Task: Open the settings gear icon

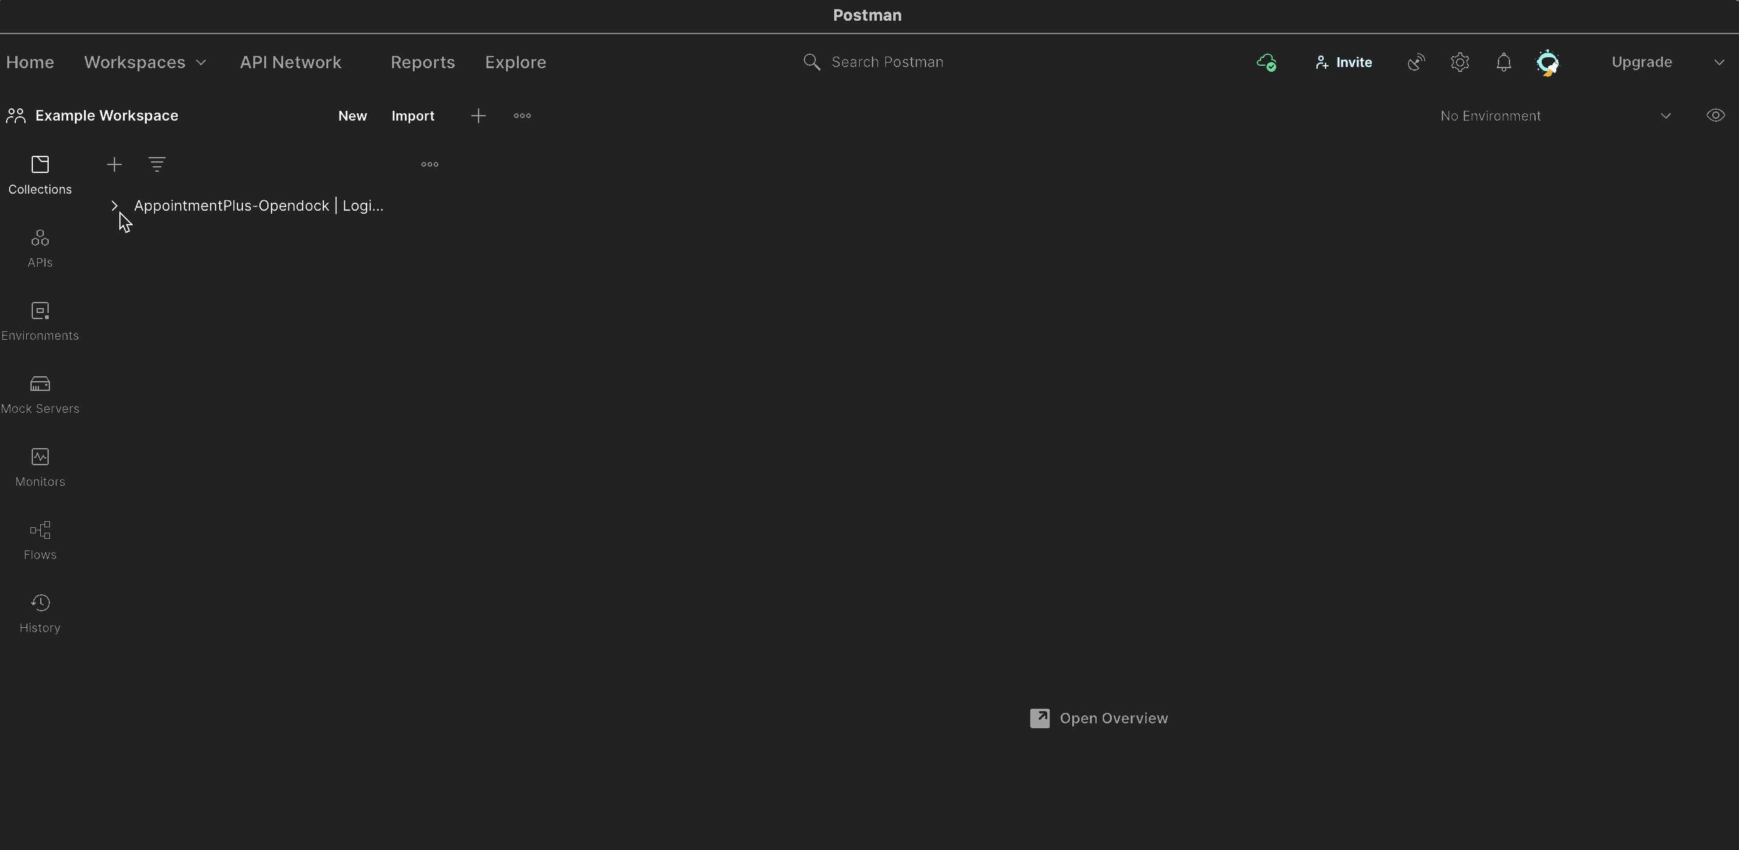Action: pyautogui.click(x=1460, y=62)
